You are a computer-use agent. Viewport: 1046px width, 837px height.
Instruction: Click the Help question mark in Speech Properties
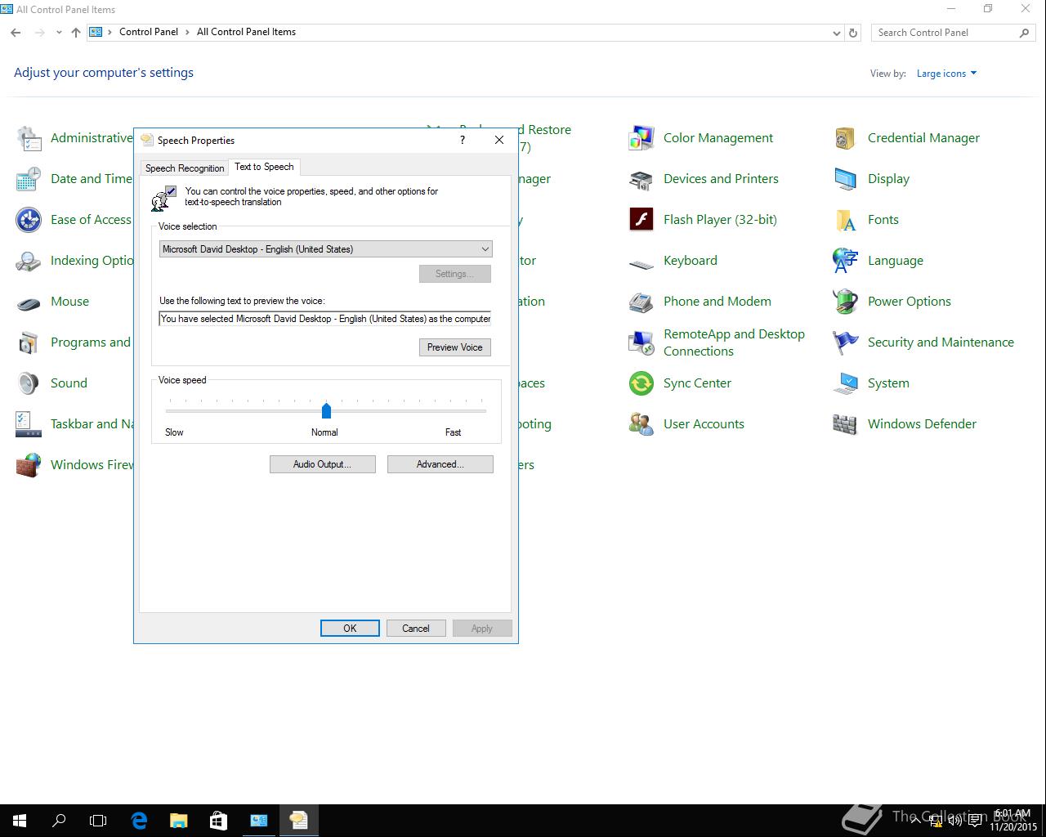pyautogui.click(x=463, y=140)
